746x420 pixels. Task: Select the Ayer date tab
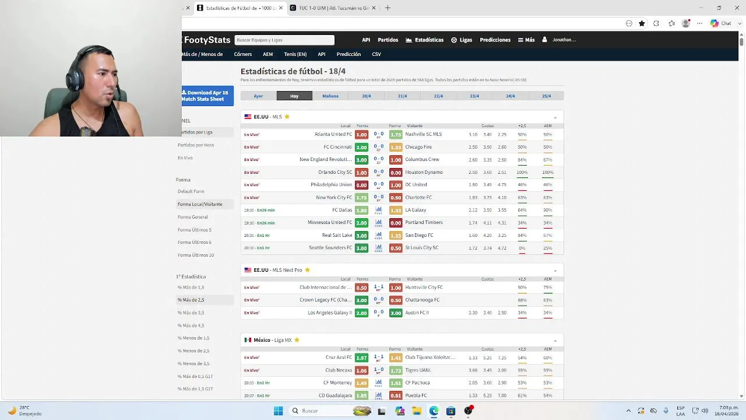[x=258, y=96]
